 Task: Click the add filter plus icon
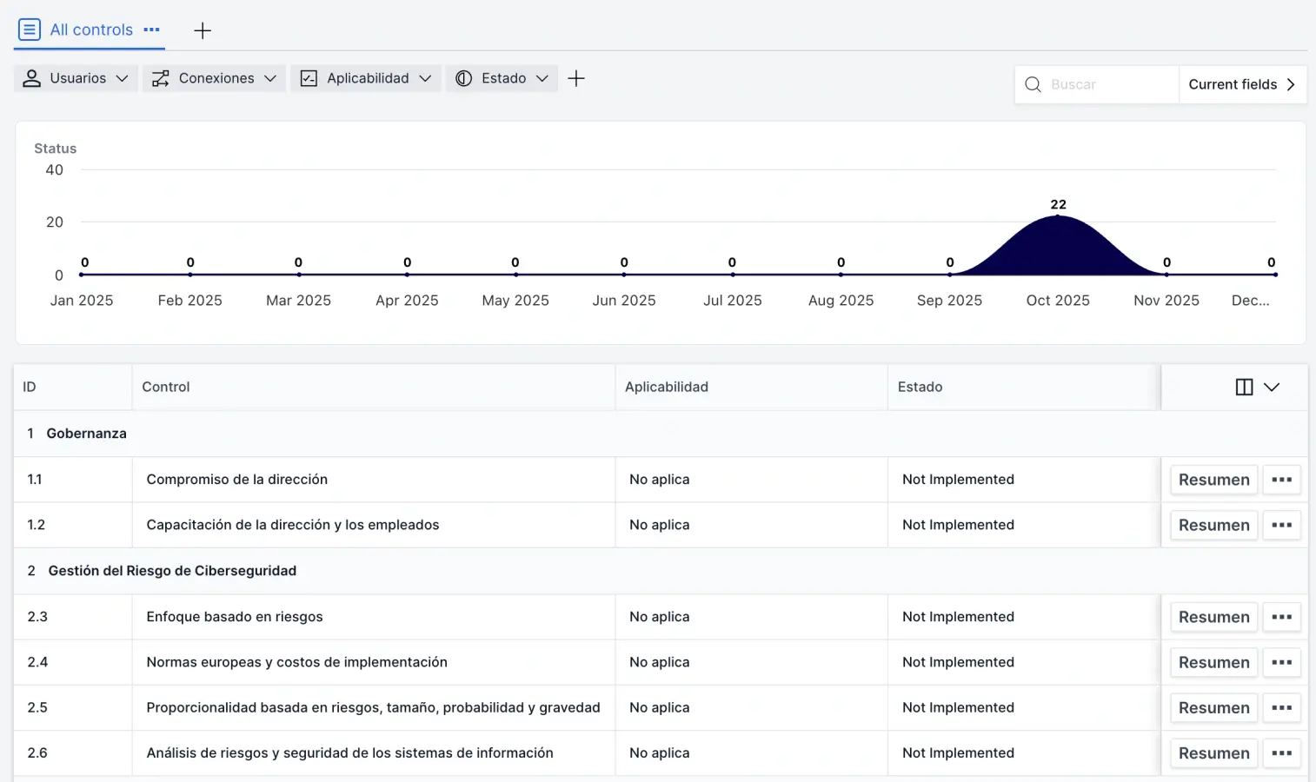pyautogui.click(x=575, y=78)
